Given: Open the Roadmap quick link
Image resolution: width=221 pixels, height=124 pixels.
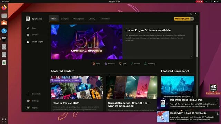Looking at the screenshot, I should click(150, 64).
